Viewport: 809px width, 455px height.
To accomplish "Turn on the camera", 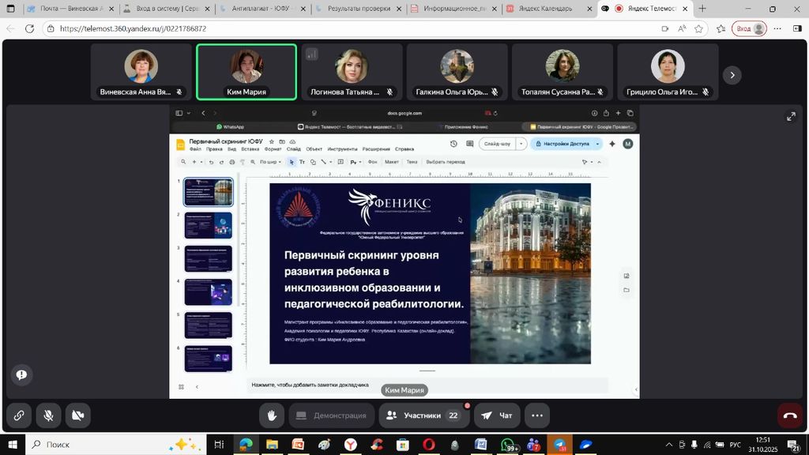I will tap(77, 416).
